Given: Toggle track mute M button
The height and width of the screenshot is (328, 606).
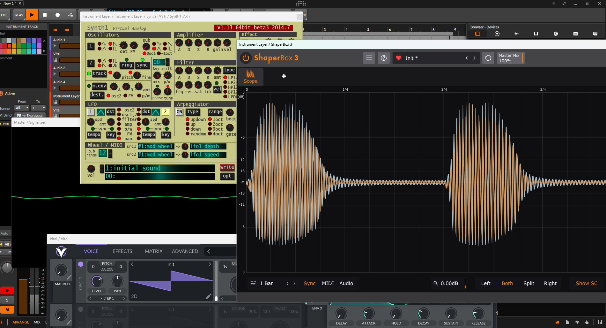Looking at the screenshot, I should click(x=7, y=309).
